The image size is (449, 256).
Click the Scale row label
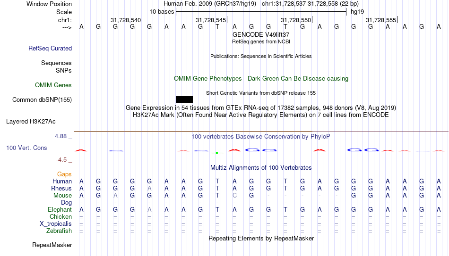[x=64, y=12]
